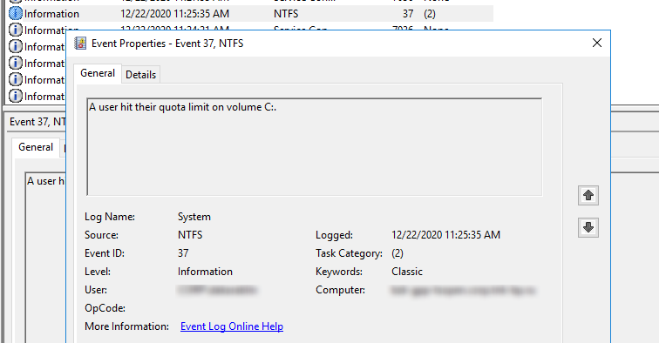Open the Event Log Online Help link

232,326
